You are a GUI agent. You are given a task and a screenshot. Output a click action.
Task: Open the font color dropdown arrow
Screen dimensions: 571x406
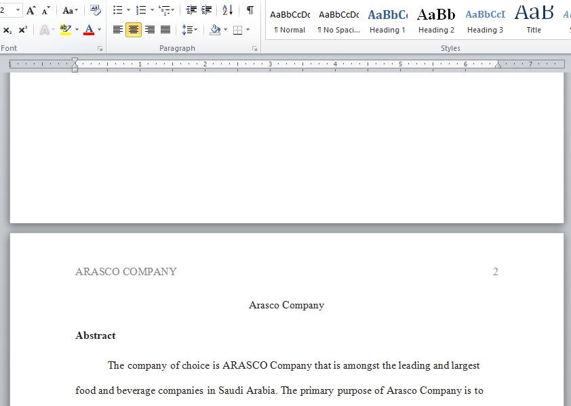tap(100, 30)
